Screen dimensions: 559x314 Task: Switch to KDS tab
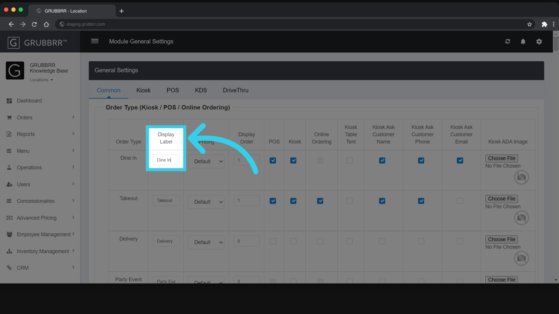click(x=201, y=90)
